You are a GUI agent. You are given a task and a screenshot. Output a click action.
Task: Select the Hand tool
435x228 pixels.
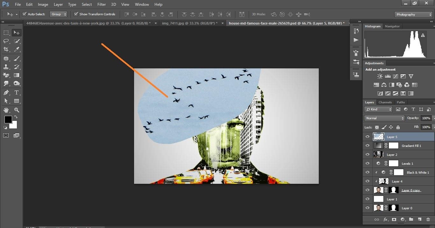(x=6, y=110)
